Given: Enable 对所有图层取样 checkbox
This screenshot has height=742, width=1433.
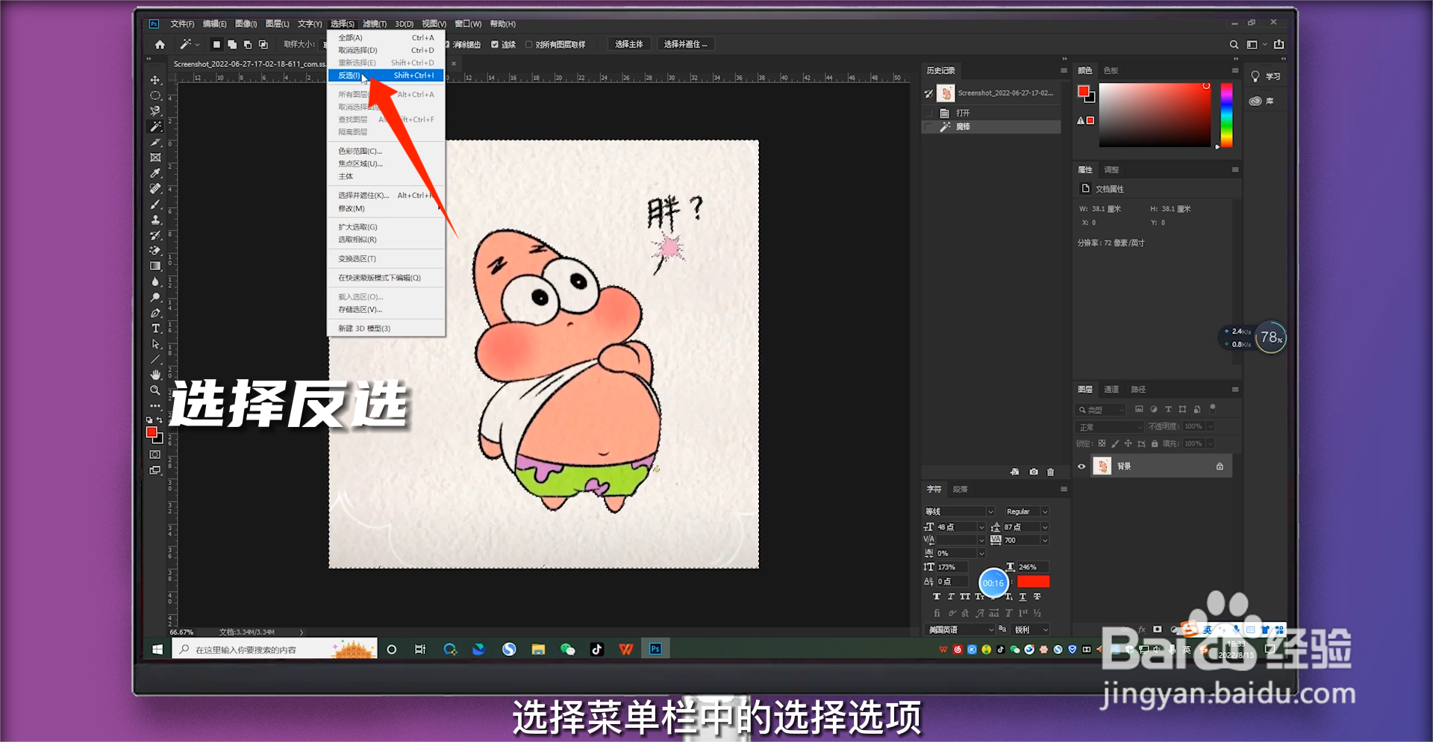Looking at the screenshot, I should click(528, 45).
